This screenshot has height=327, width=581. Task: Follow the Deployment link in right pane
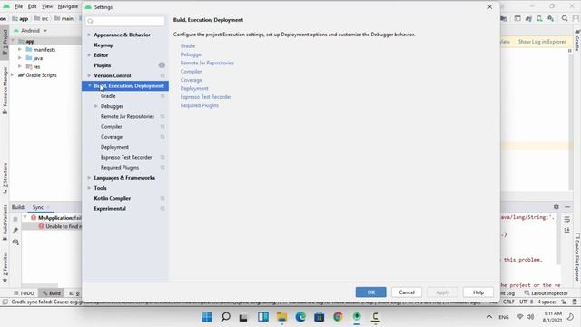click(x=194, y=89)
